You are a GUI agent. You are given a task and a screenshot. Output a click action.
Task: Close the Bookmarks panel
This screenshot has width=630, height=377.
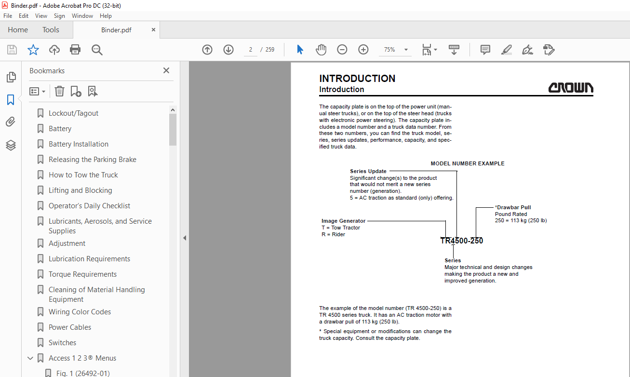click(x=166, y=70)
